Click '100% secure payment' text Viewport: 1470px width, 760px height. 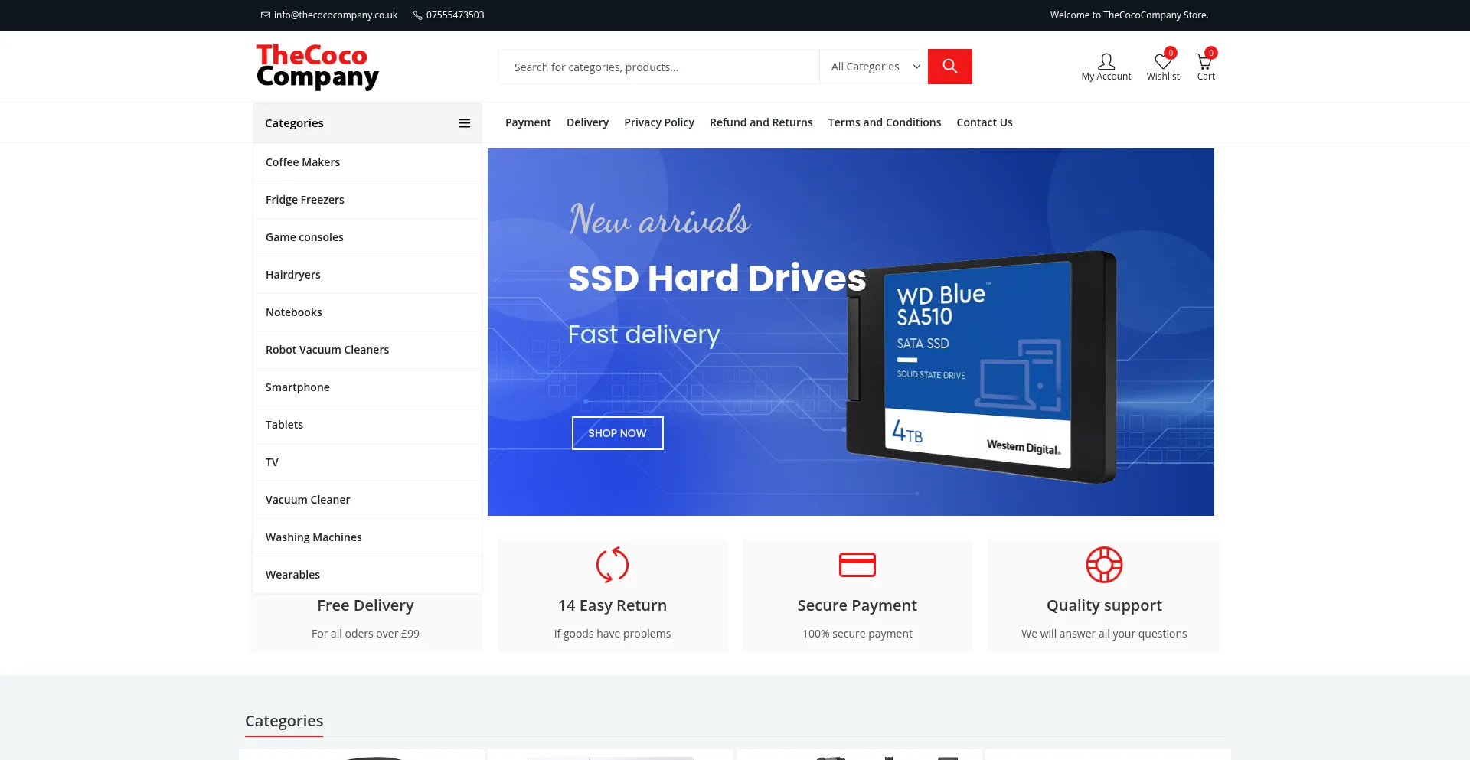click(857, 634)
